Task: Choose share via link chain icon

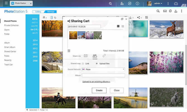Action: coord(104,56)
